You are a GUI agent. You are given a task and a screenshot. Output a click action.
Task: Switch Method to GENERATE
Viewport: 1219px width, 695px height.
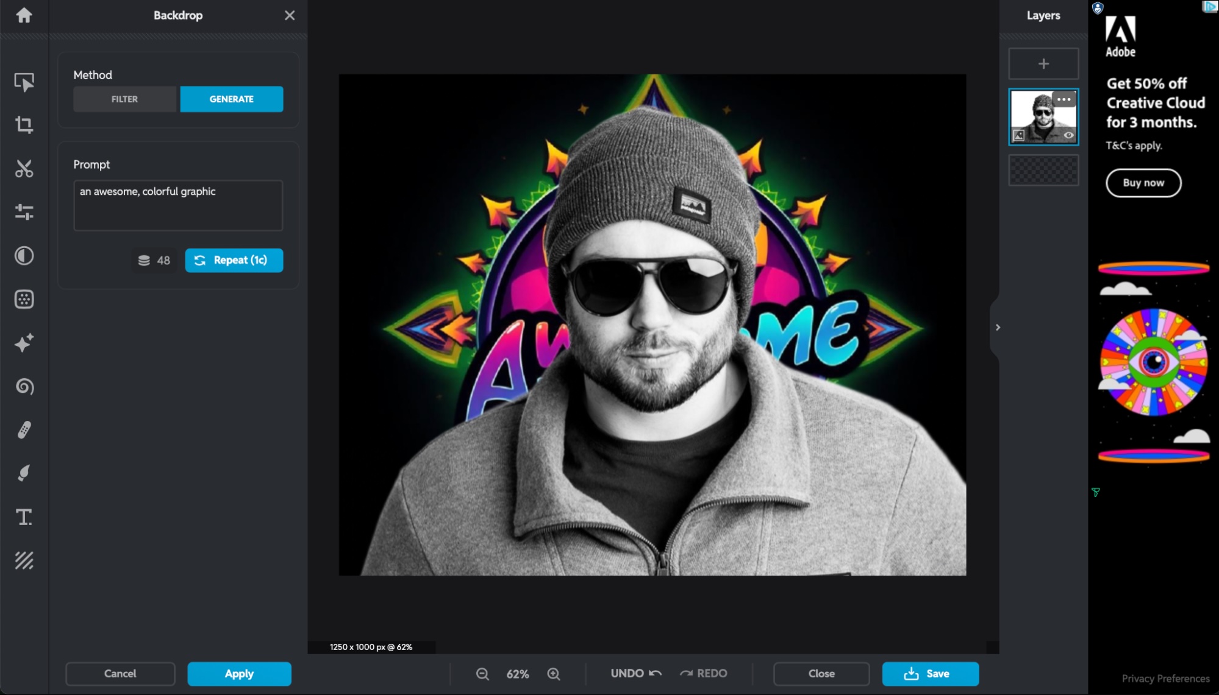[x=232, y=99]
